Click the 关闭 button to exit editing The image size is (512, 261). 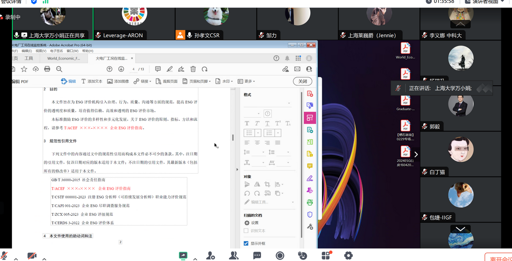tap(303, 81)
